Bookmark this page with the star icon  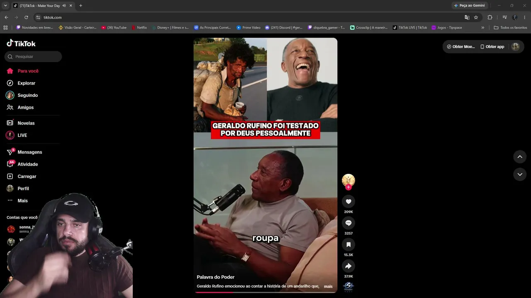click(476, 17)
